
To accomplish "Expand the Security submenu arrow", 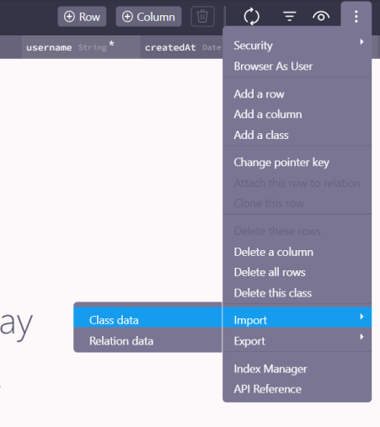I will coord(361,42).
